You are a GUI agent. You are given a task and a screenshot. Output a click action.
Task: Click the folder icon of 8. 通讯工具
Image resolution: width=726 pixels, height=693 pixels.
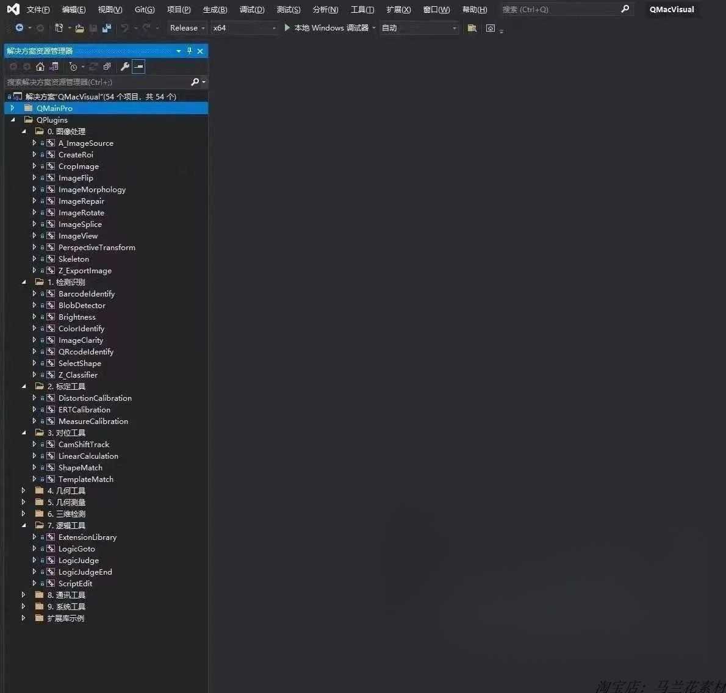pos(40,595)
